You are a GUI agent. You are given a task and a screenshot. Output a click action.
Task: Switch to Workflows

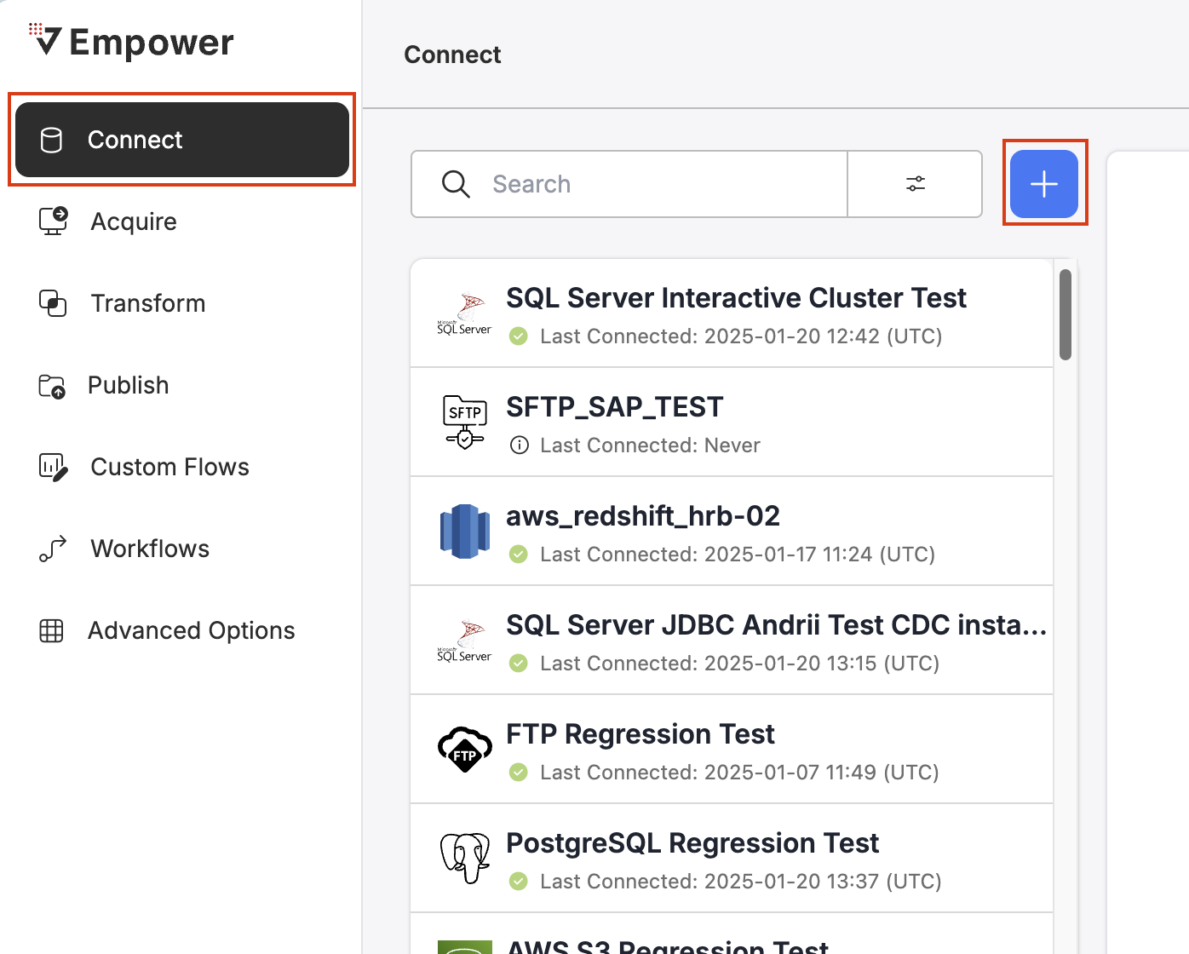click(x=150, y=549)
